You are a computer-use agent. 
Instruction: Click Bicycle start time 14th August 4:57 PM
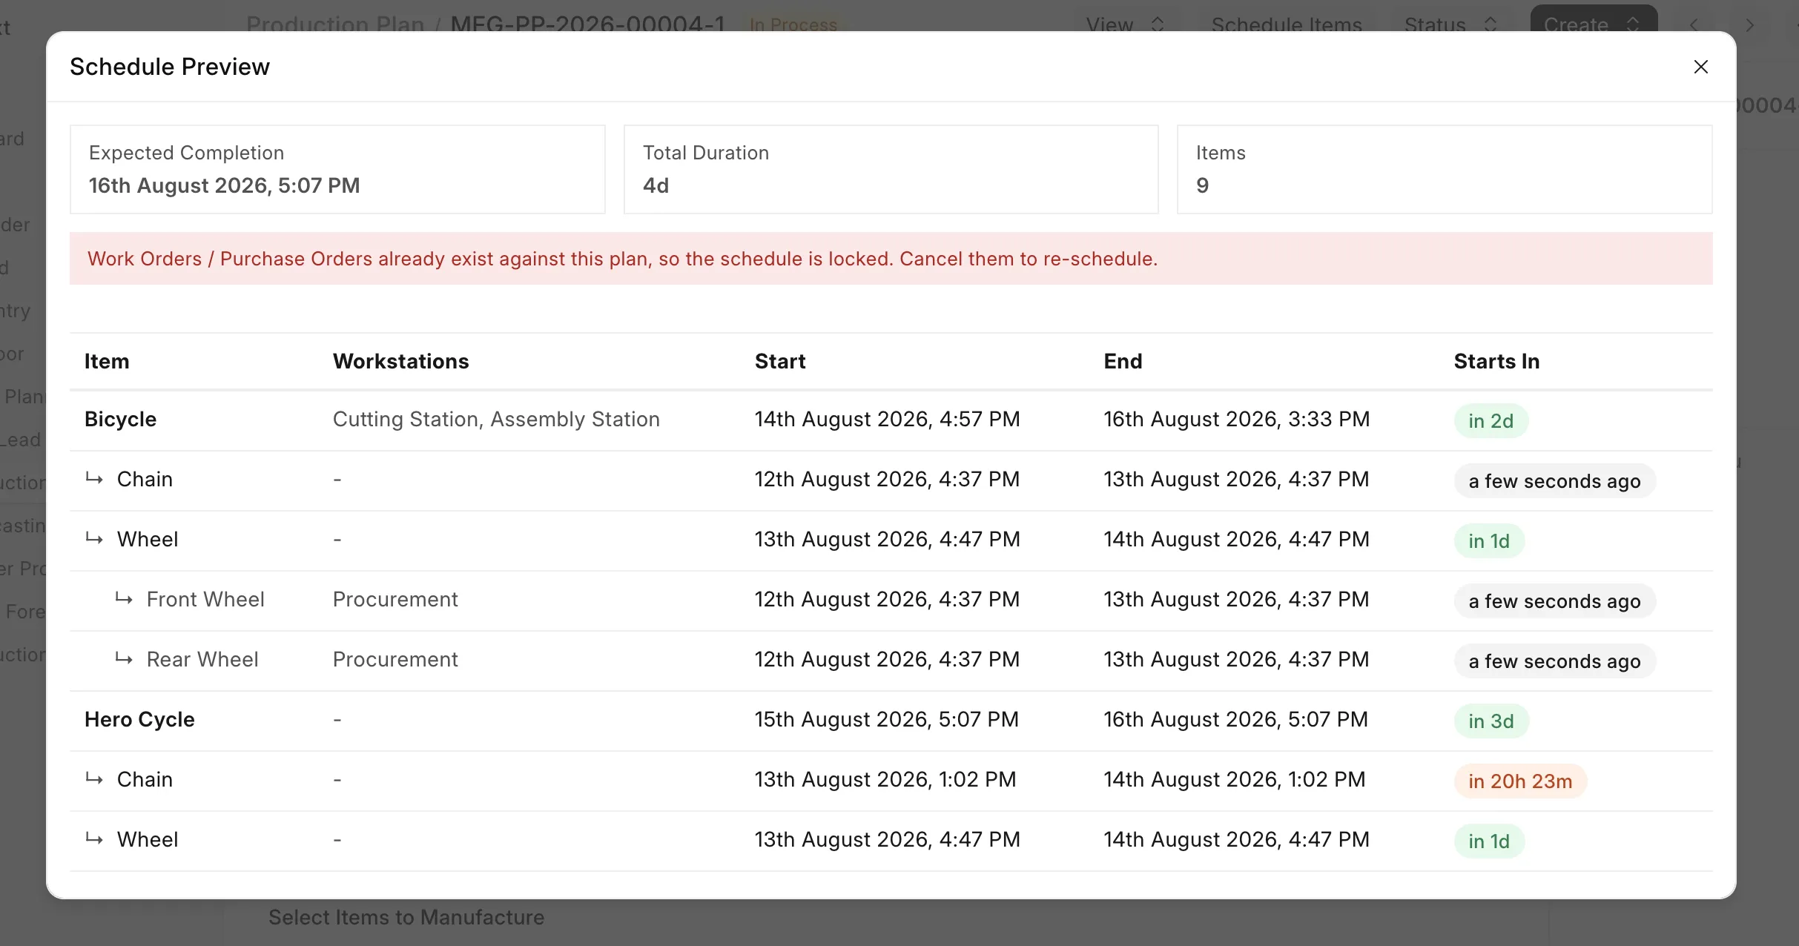click(x=887, y=420)
